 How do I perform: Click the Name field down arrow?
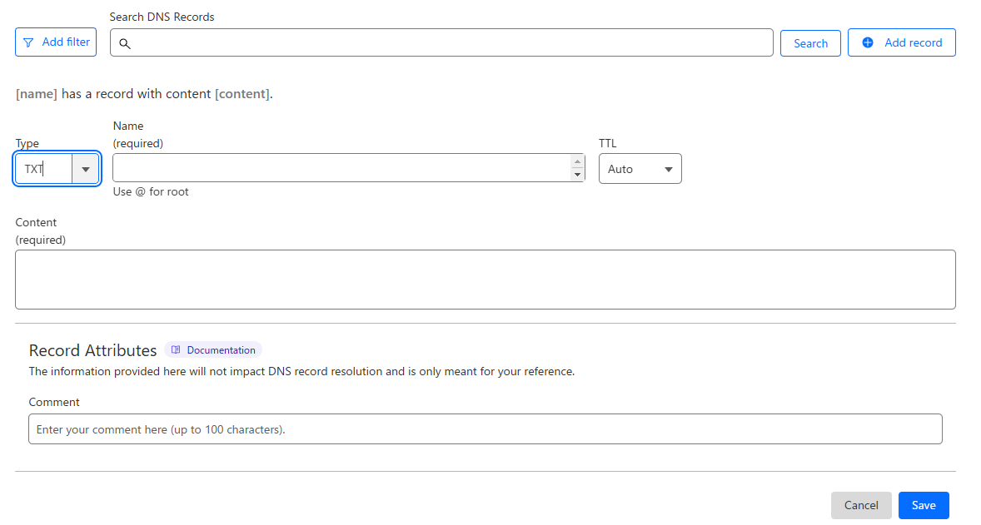[577, 175]
